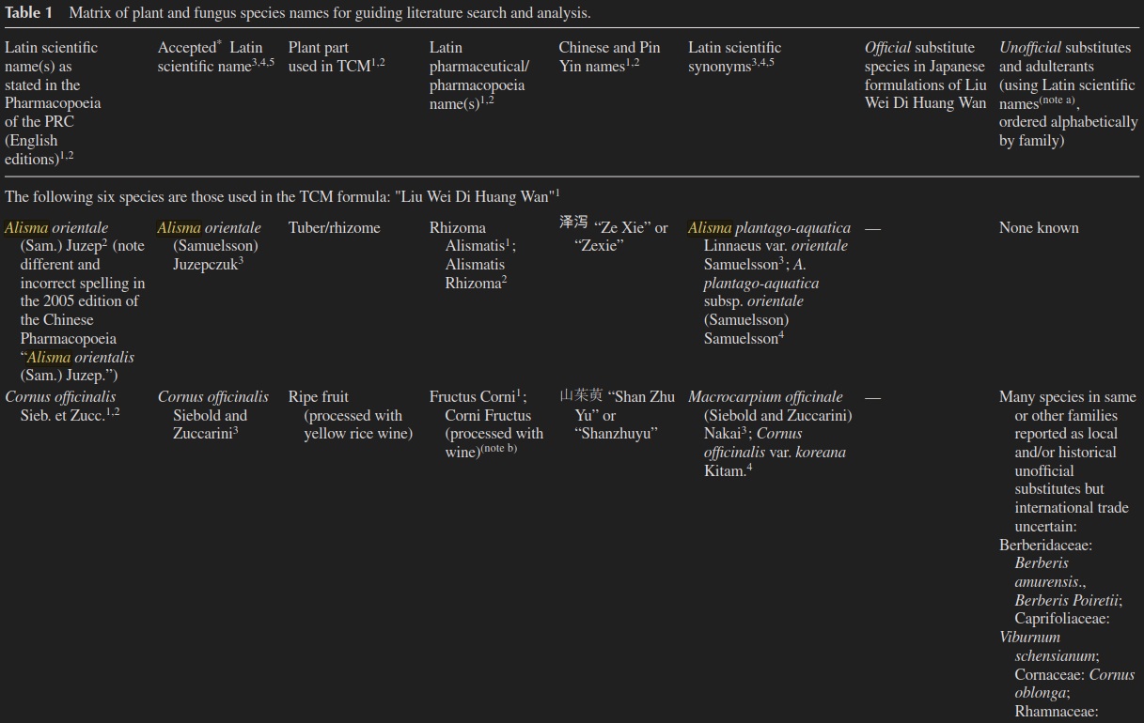The width and height of the screenshot is (1144, 723).
Task: Click the "Fructus Corni" pharmaceutical name
Action: [x=474, y=397]
